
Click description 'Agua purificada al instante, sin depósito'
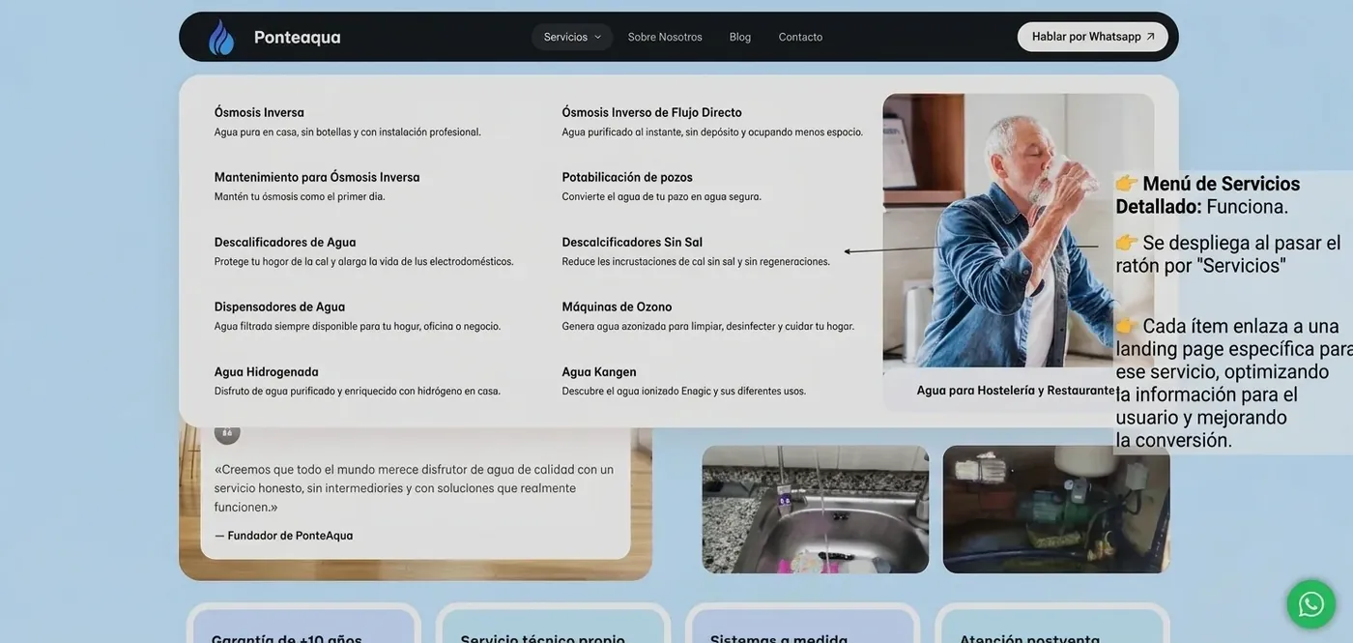click(x=712, y=132)
